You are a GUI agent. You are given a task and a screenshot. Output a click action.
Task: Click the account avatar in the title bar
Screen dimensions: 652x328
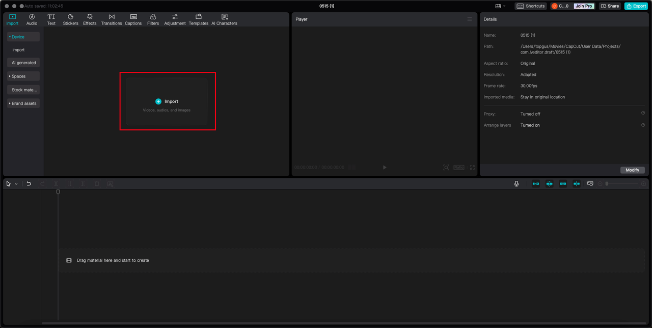pos(555,6)
